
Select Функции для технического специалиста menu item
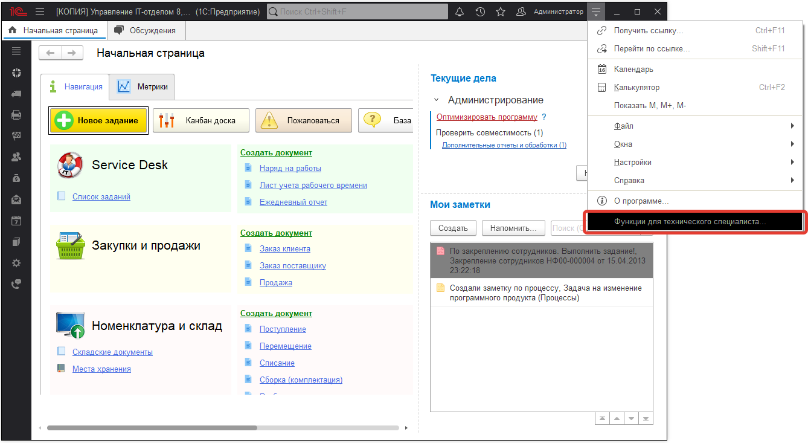690,222
